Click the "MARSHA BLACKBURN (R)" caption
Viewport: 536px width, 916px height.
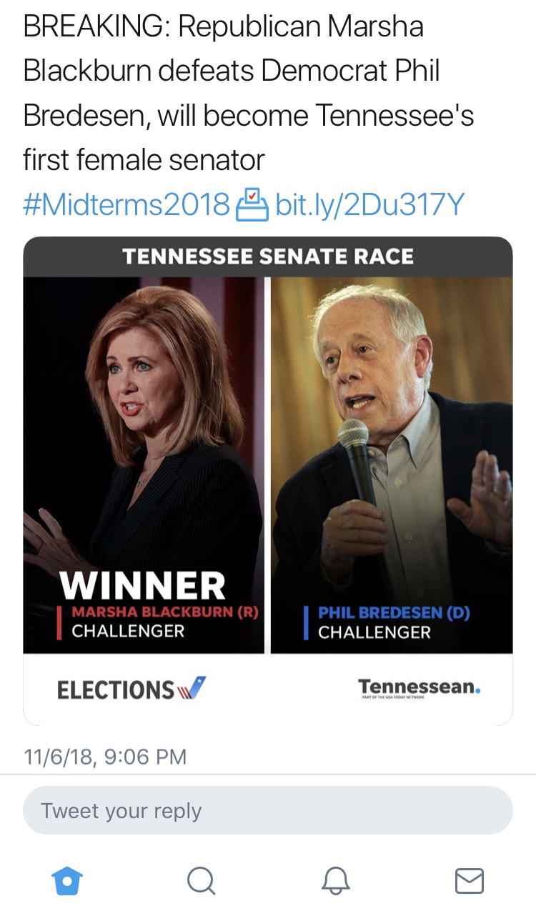point(164,612)
